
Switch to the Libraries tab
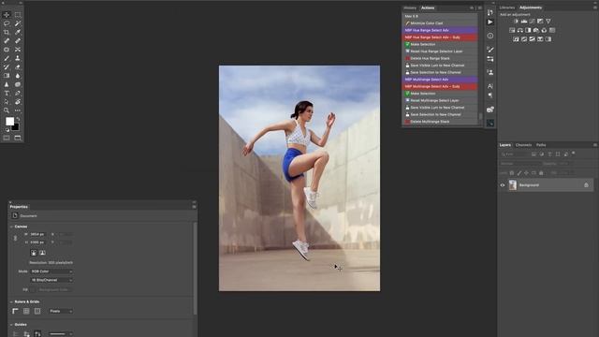[x=507, y=7]
